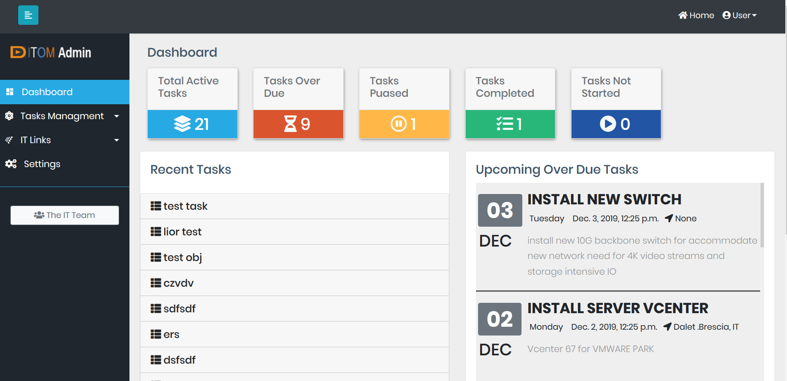Open Home from the top navigation
The image size is (787, 381).
[696, 15]
